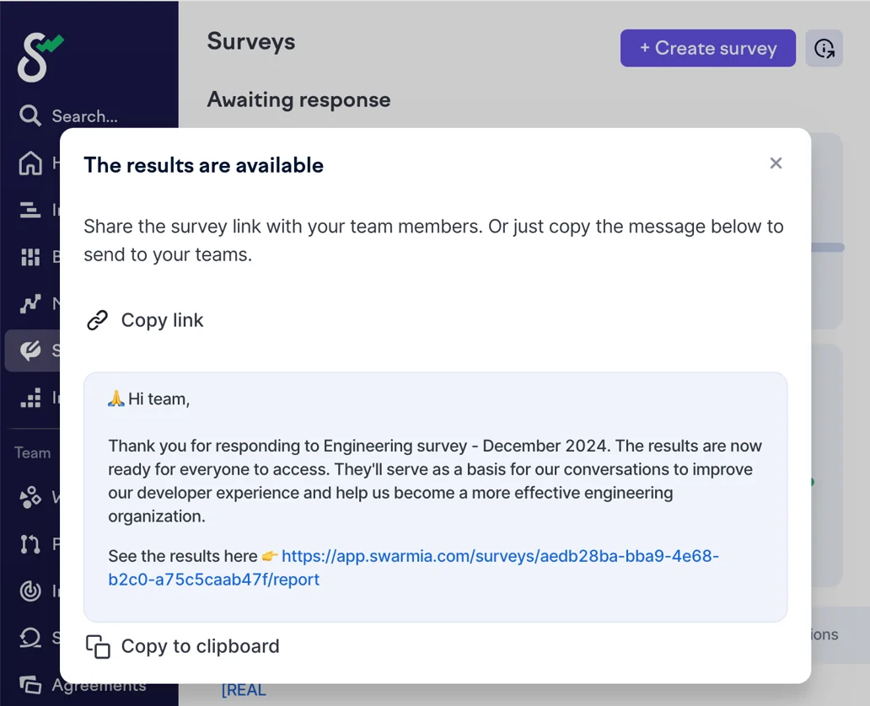Viewport: 870px width, 706px height.
Task: Open the pull requests branch icon
Action: coord(30,544)
